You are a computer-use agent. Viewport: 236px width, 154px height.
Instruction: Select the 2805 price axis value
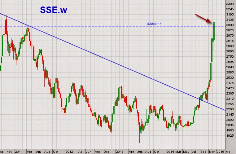pos(230,51)
